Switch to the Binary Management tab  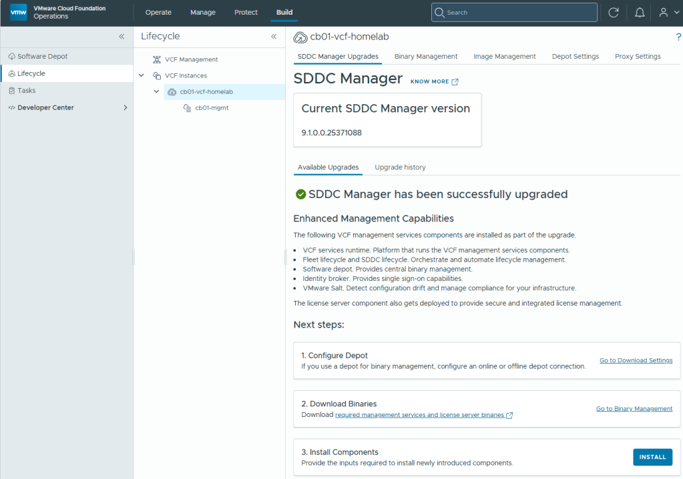425,57
